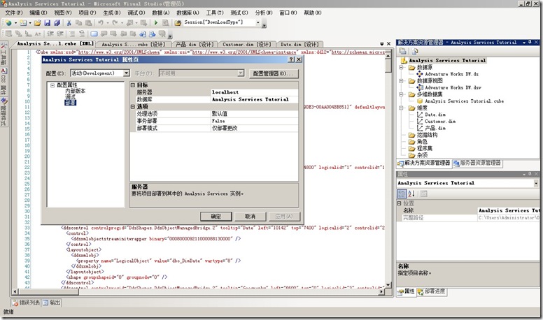Click the 配置管理器 button
543x320 pixels.
(273, 73)
